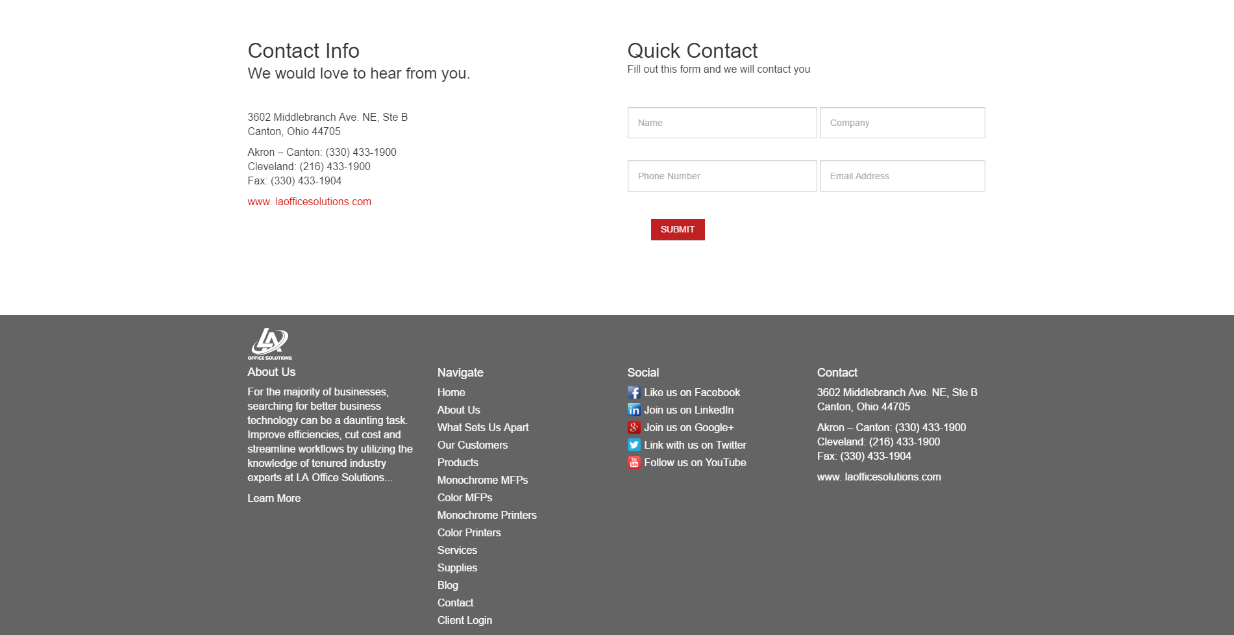Open the red laofficesolutions.com website link
The height and width of the screenshot is (635, 1234).
point(309,202)
